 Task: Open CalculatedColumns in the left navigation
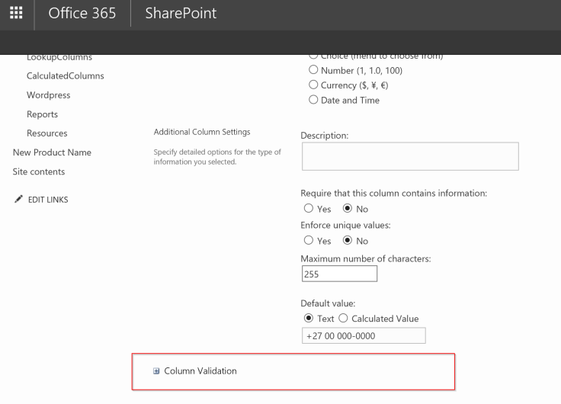(65, 76)
